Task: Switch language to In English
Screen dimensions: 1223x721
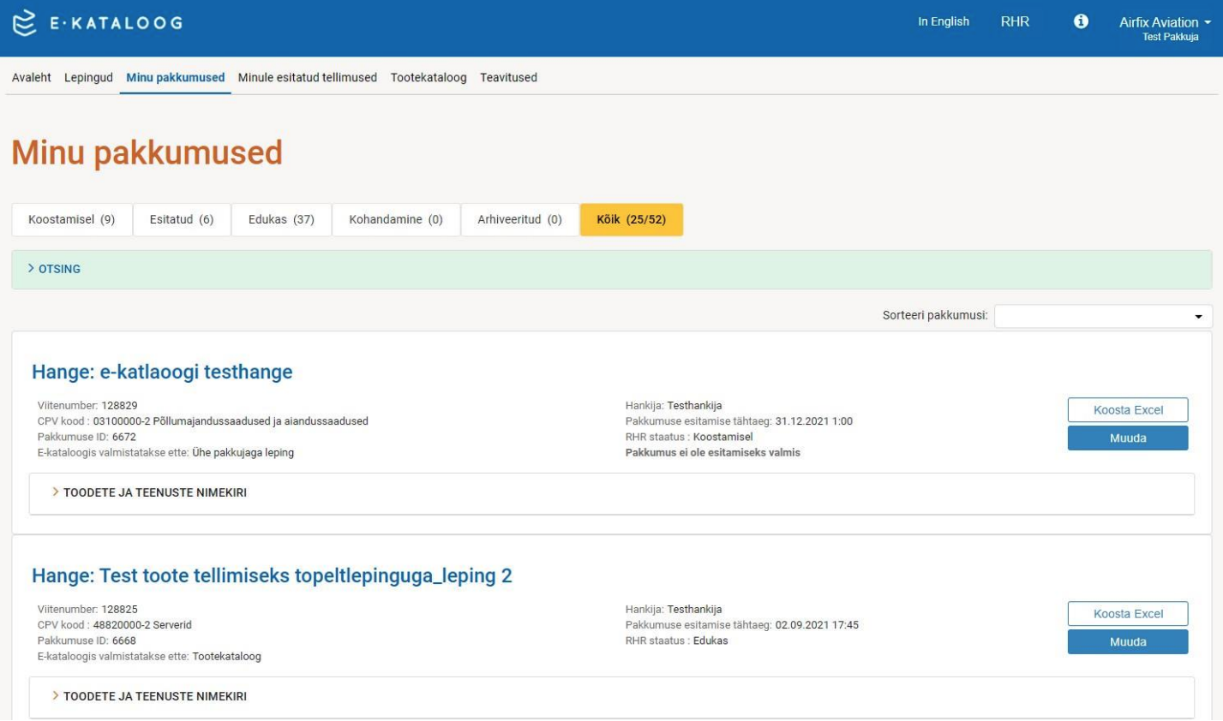Action: click(943, 21)
